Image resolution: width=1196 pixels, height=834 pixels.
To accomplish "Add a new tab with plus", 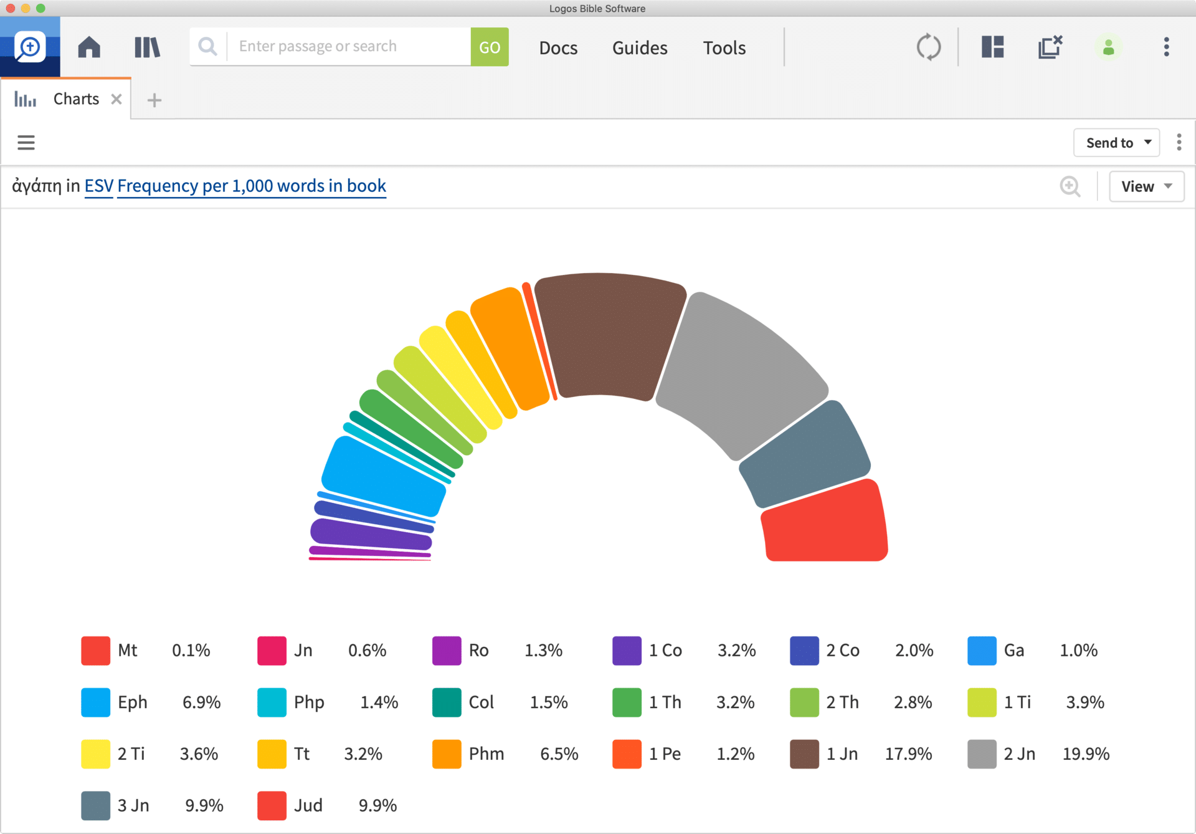I will click(154, 100).
